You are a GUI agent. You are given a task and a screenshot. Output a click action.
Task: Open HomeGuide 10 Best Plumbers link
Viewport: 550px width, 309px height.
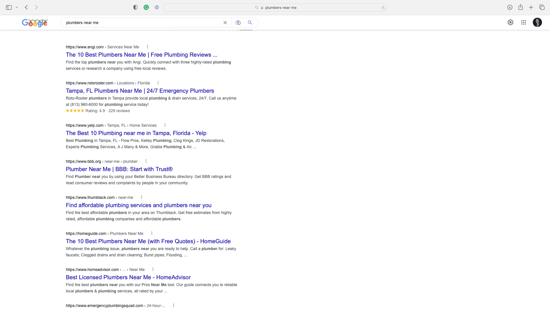click(148, 241)
